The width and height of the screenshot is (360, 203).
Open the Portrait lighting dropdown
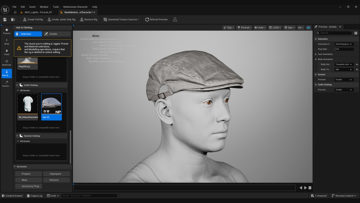click(x=244, y=28)
